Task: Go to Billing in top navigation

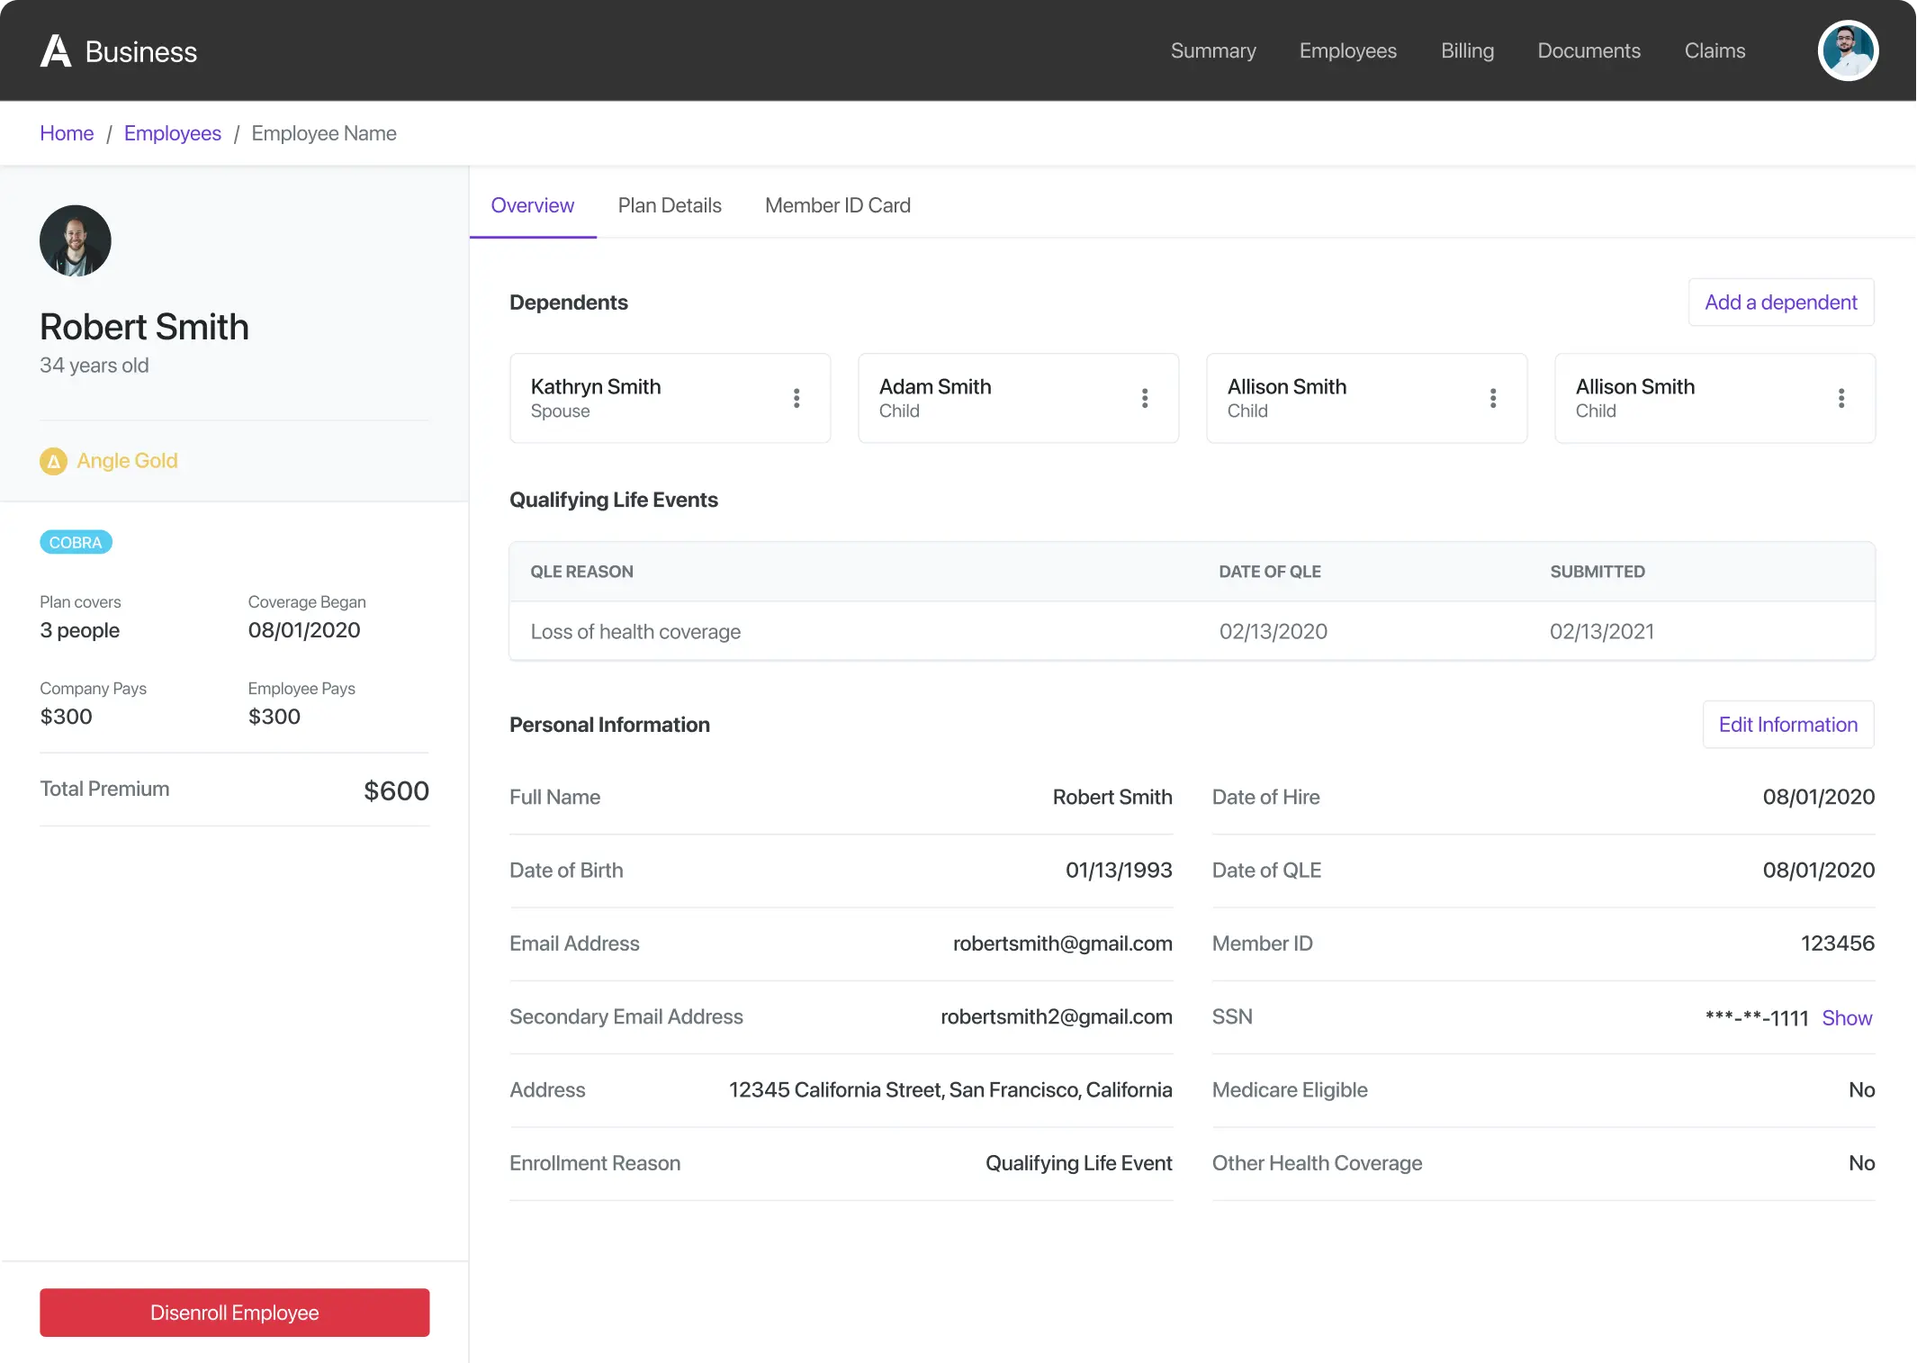Action: (1467, 51)
